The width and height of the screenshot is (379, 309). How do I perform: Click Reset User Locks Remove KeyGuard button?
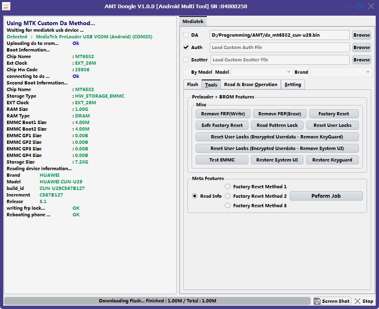pyautogui.click(x=277, y=137)
